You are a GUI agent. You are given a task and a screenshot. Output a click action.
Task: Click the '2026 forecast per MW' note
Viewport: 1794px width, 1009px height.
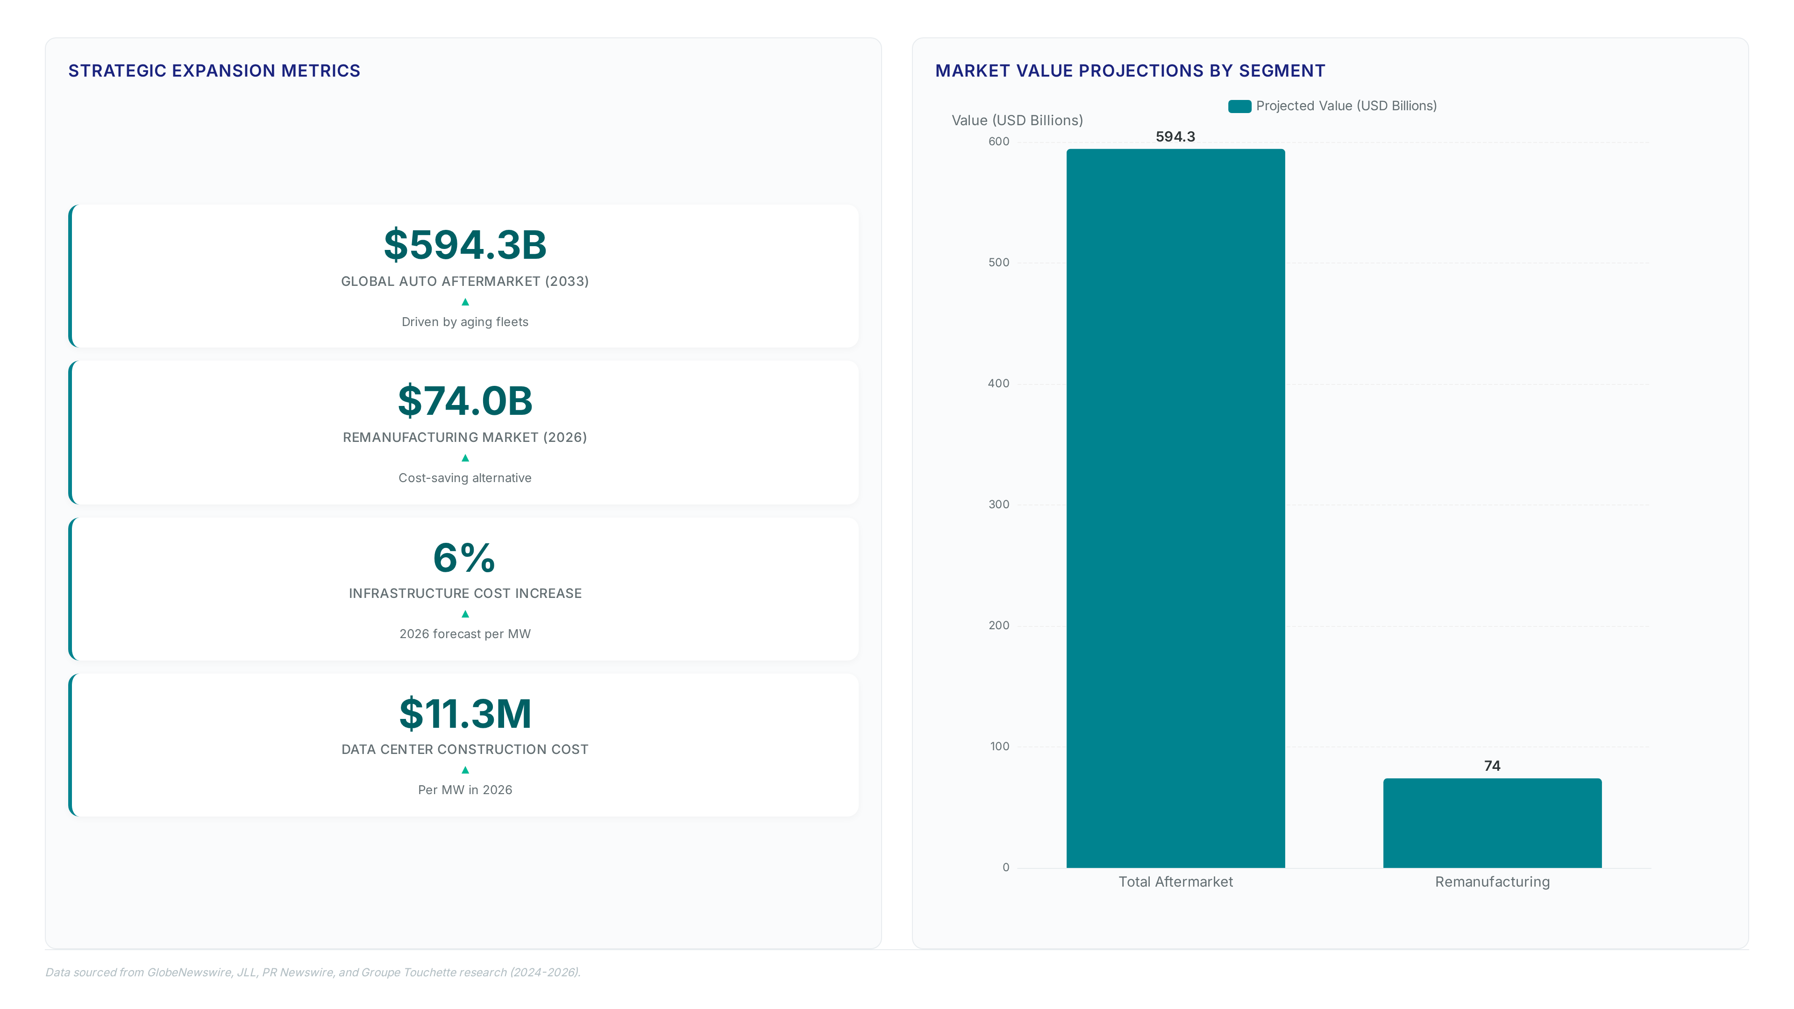(x=465, y=634)
